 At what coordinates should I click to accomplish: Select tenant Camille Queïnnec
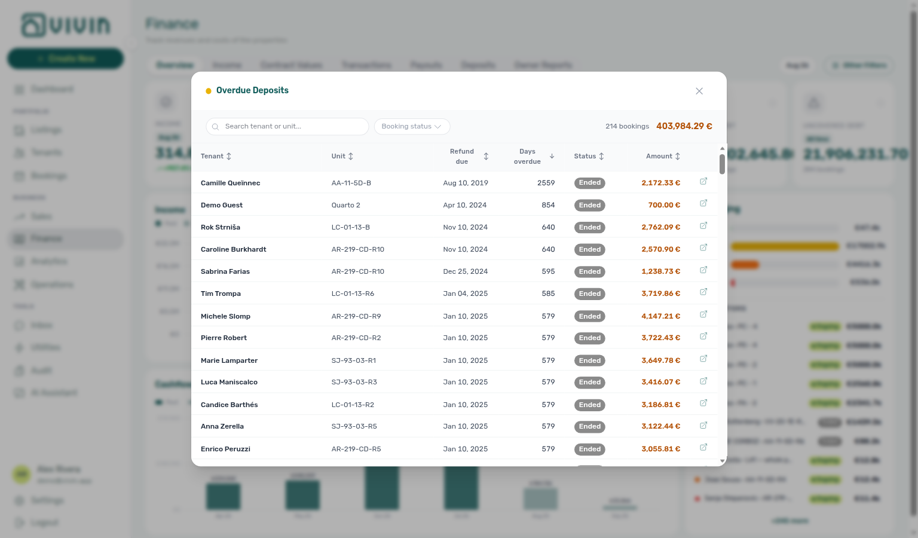[x=230, y=183]
